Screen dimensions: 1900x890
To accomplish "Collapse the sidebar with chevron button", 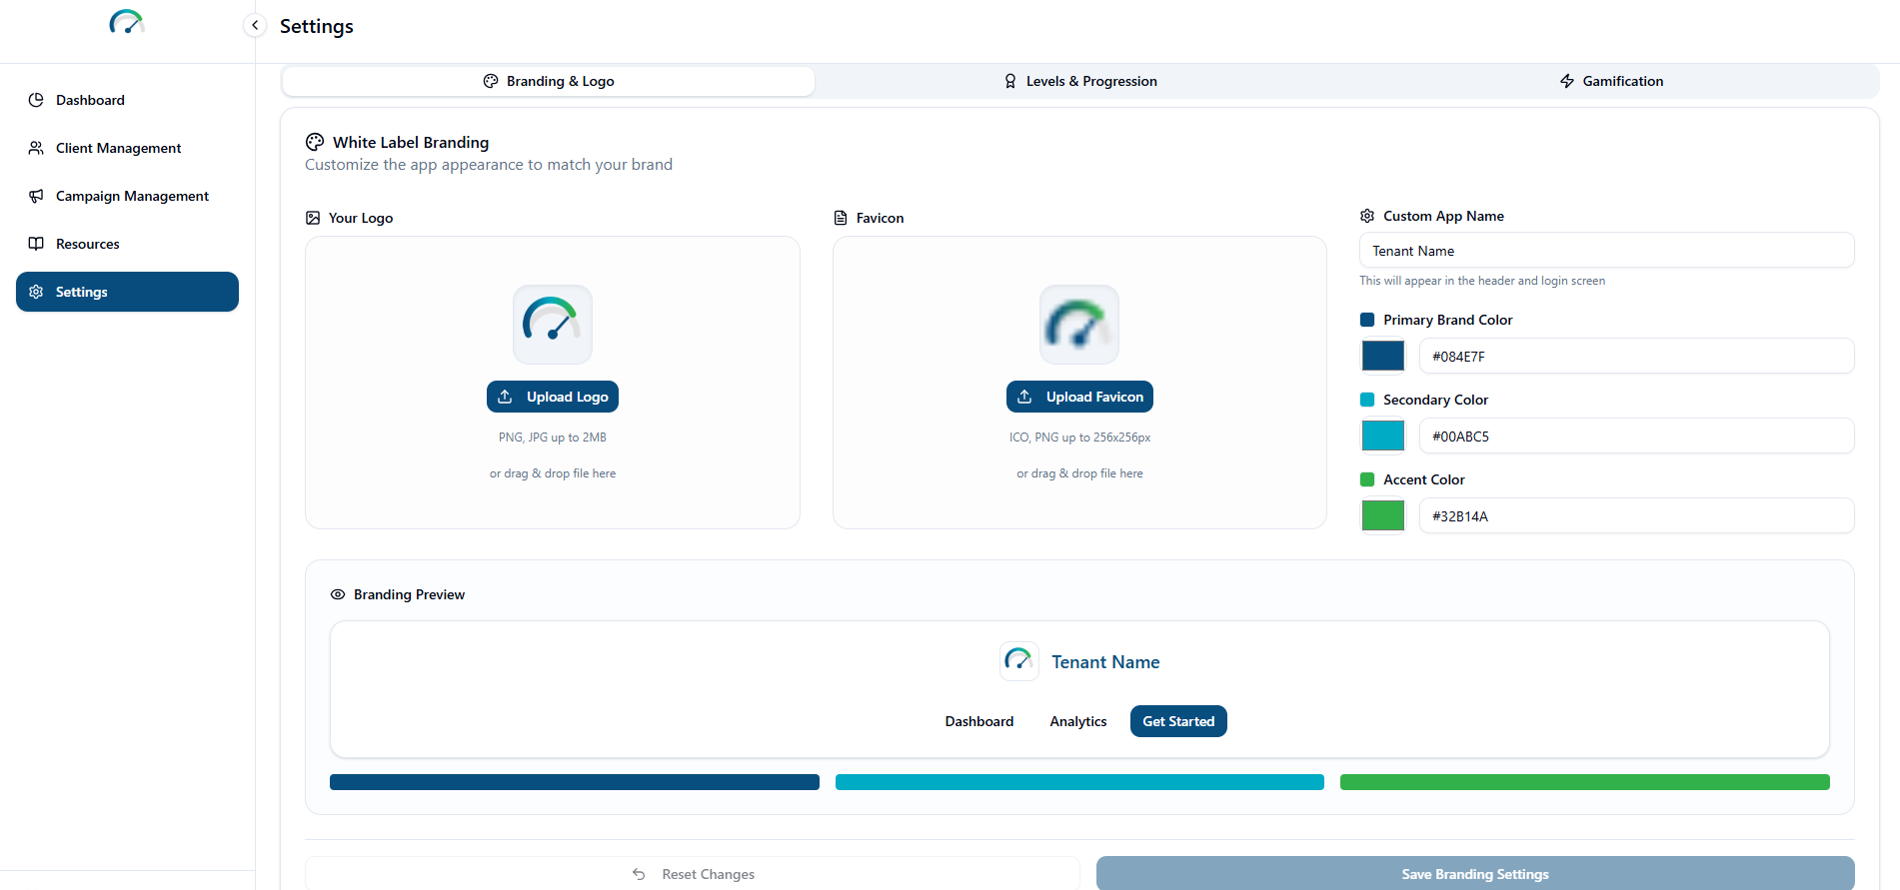I will [255, 25].
